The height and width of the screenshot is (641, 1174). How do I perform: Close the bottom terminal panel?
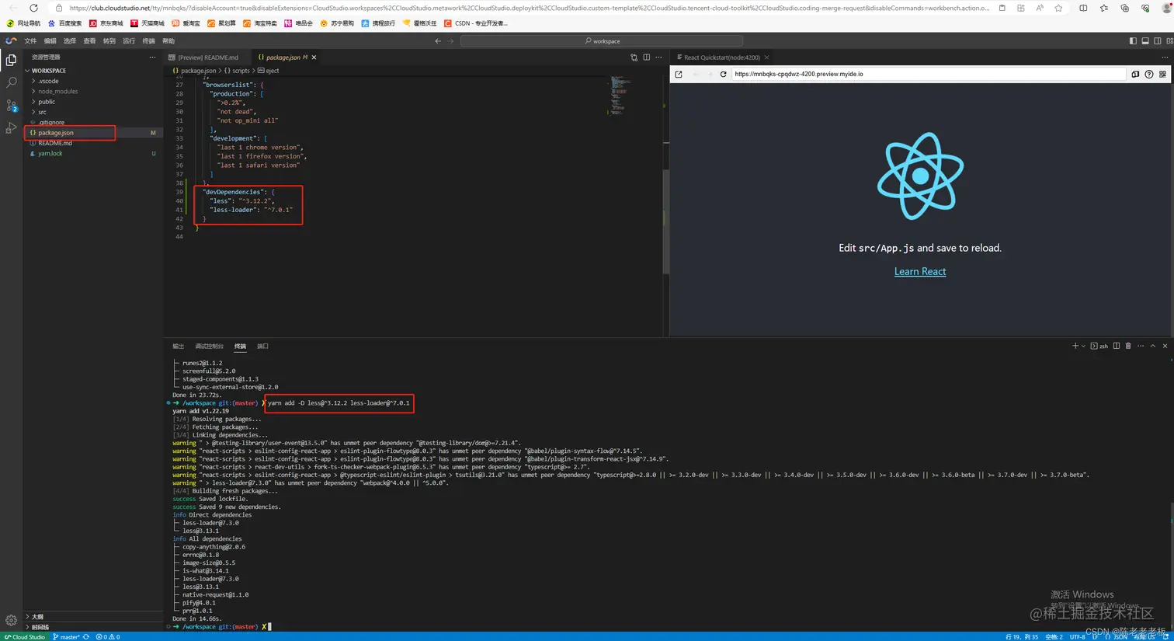[1165, 346]
